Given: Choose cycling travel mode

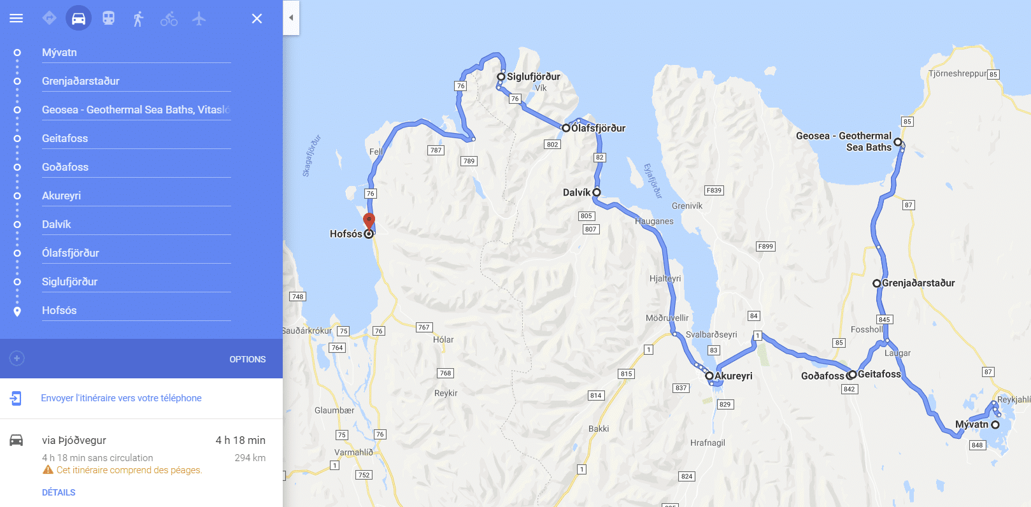Looking at the screenshot, I should [169, 18].
